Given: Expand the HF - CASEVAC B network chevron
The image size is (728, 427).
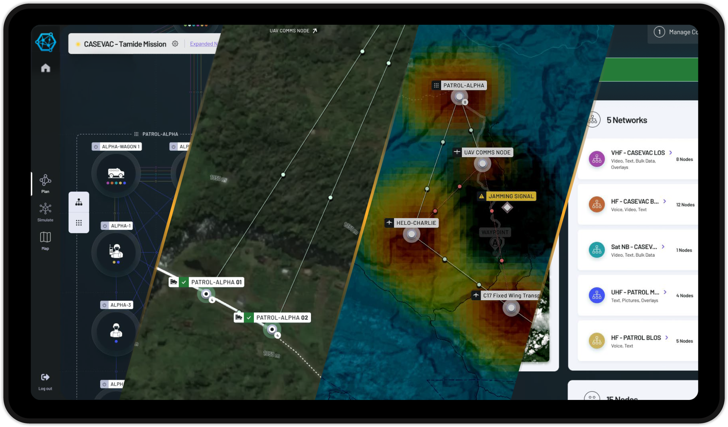Looking at the screenshot, I should (x=665, y=201).
